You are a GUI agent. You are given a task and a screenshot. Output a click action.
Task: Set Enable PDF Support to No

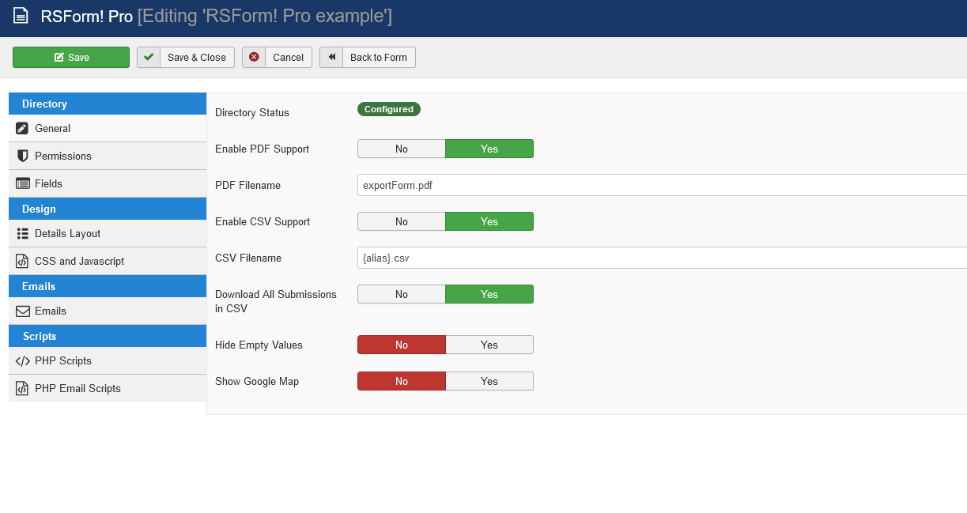(402, 149)
